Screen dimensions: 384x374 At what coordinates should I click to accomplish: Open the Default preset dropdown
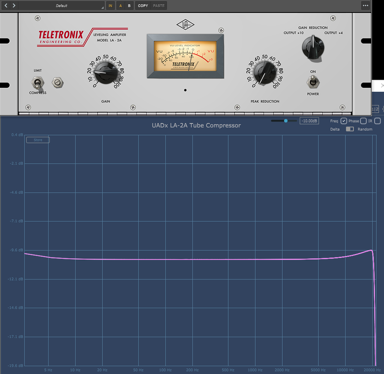tap(61, 6)
